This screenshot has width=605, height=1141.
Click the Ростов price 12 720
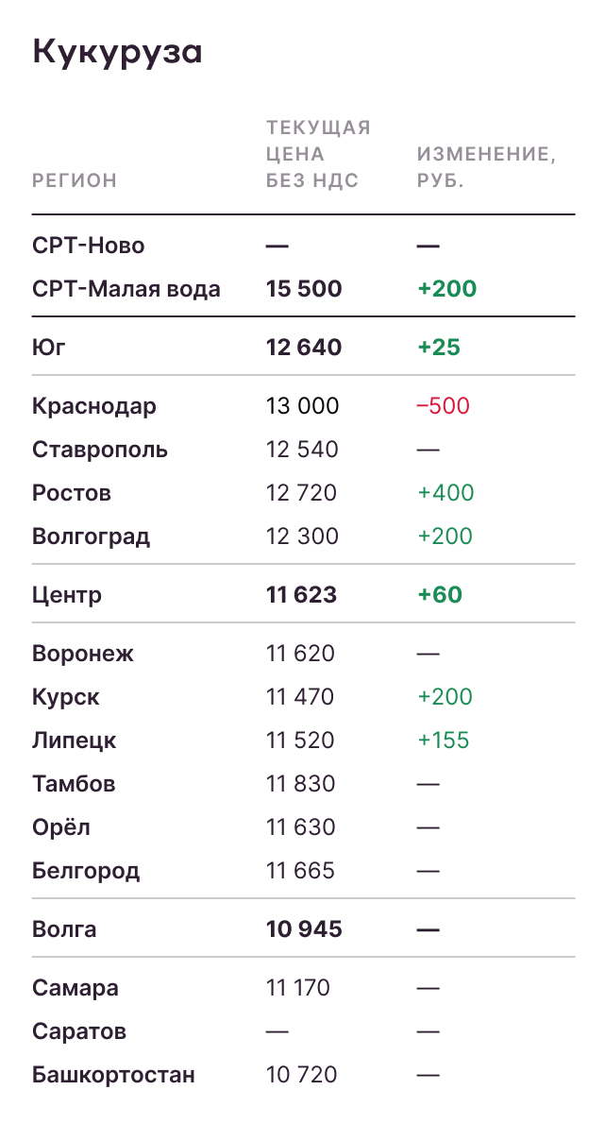tap(302, 493)
